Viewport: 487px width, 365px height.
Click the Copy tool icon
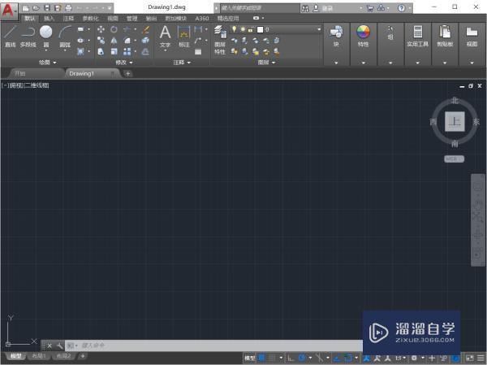101,41
